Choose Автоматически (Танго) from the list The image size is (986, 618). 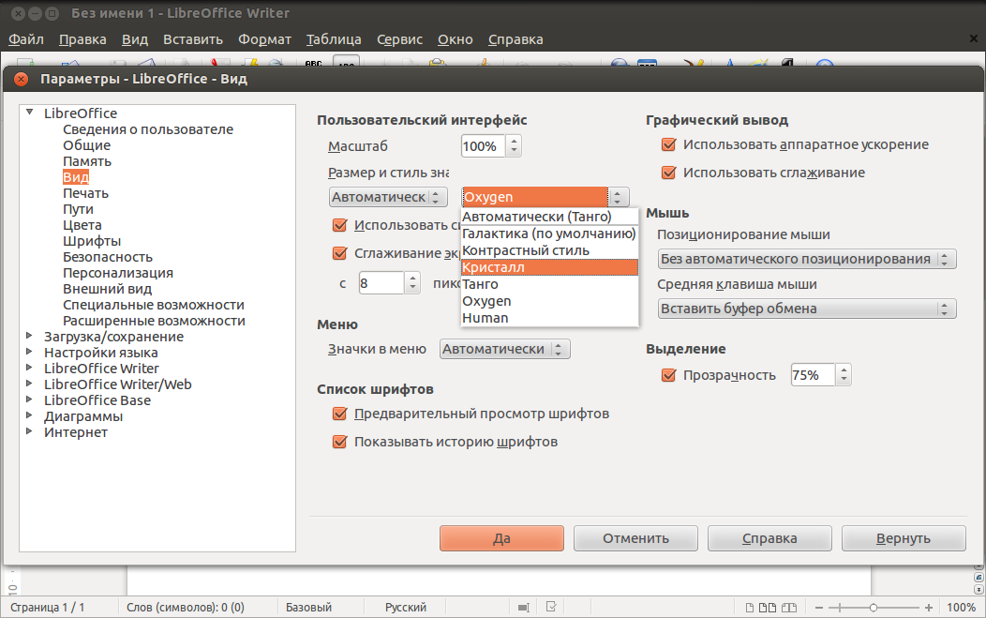pos(549,217)
